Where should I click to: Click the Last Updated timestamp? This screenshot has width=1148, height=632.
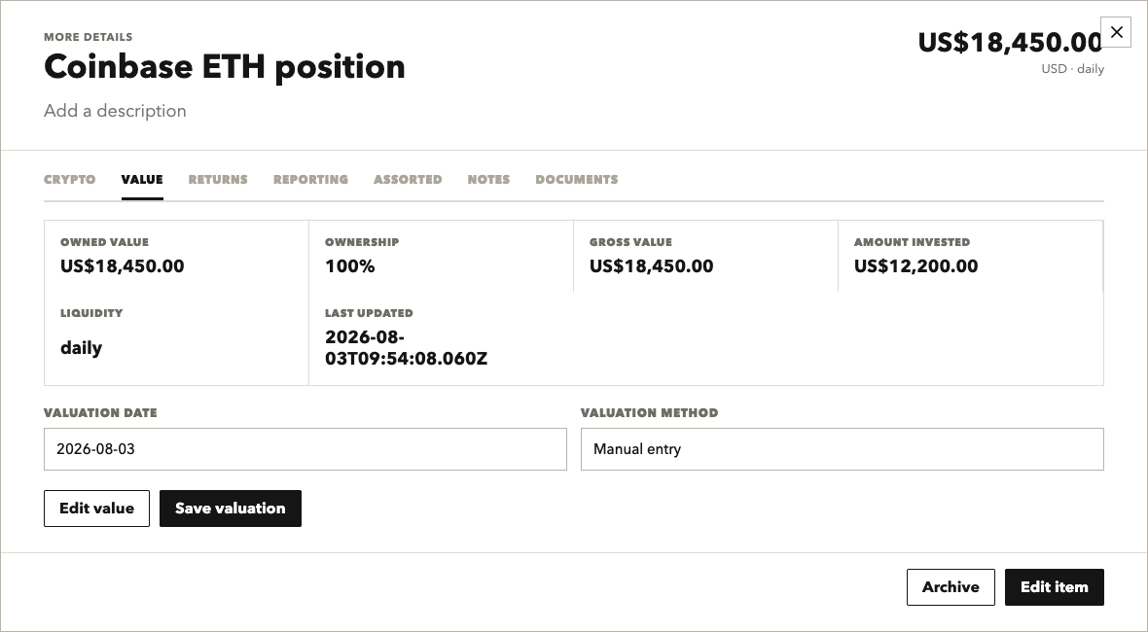(x=406, y=348)
